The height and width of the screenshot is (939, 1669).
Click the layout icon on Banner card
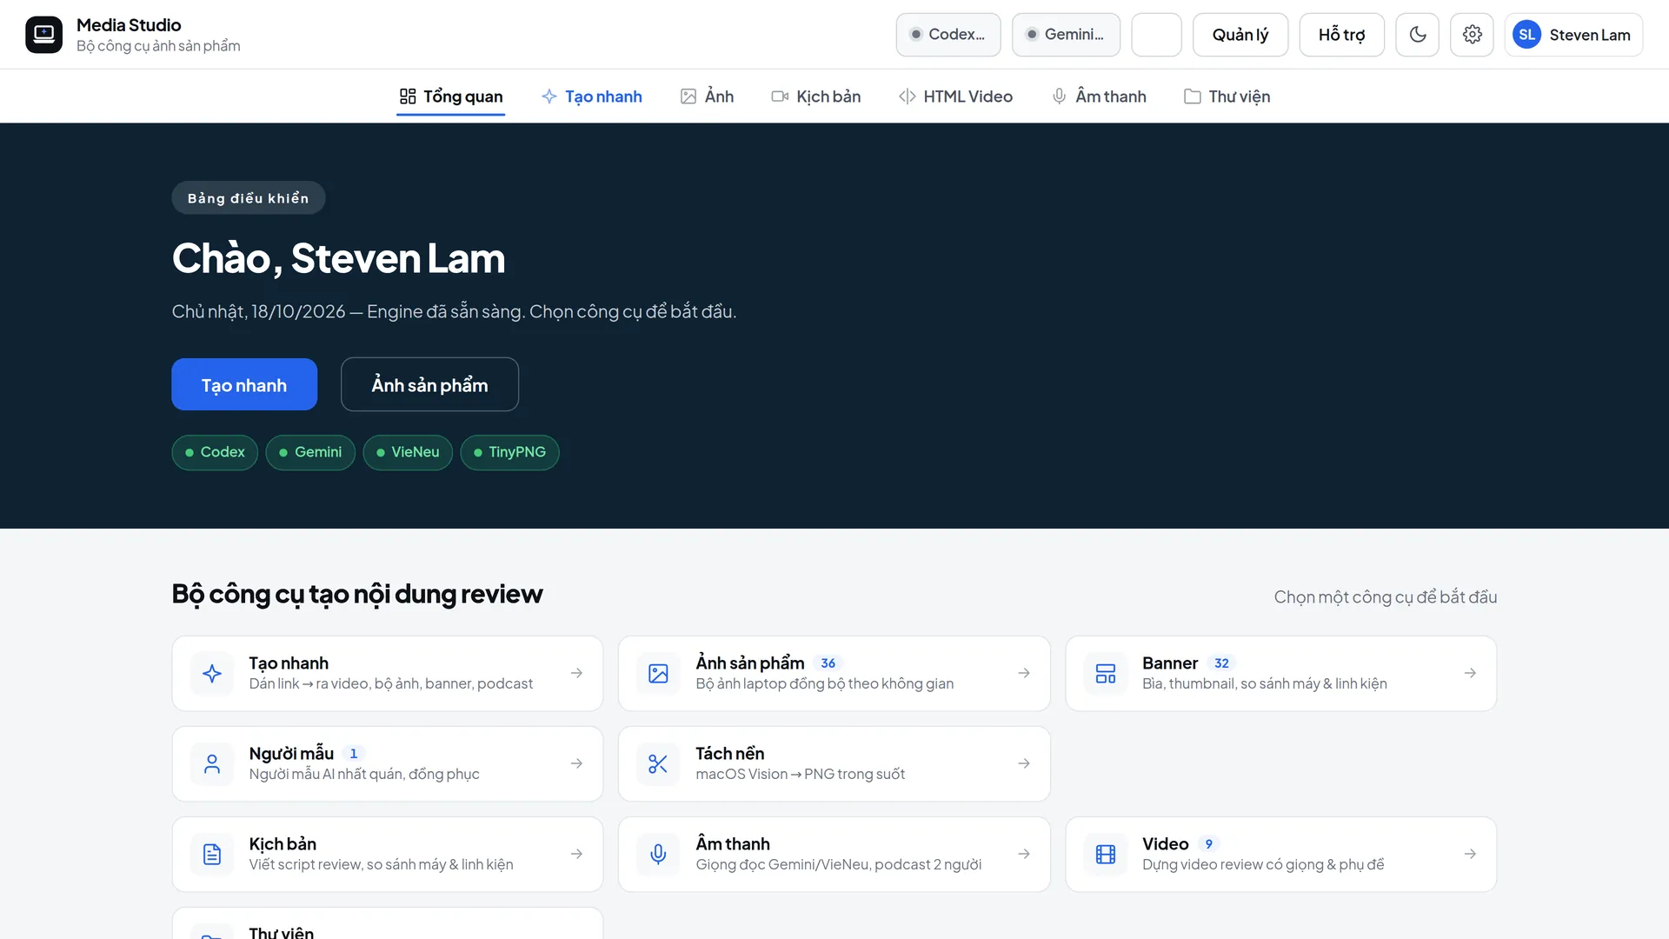[1105, 673]
